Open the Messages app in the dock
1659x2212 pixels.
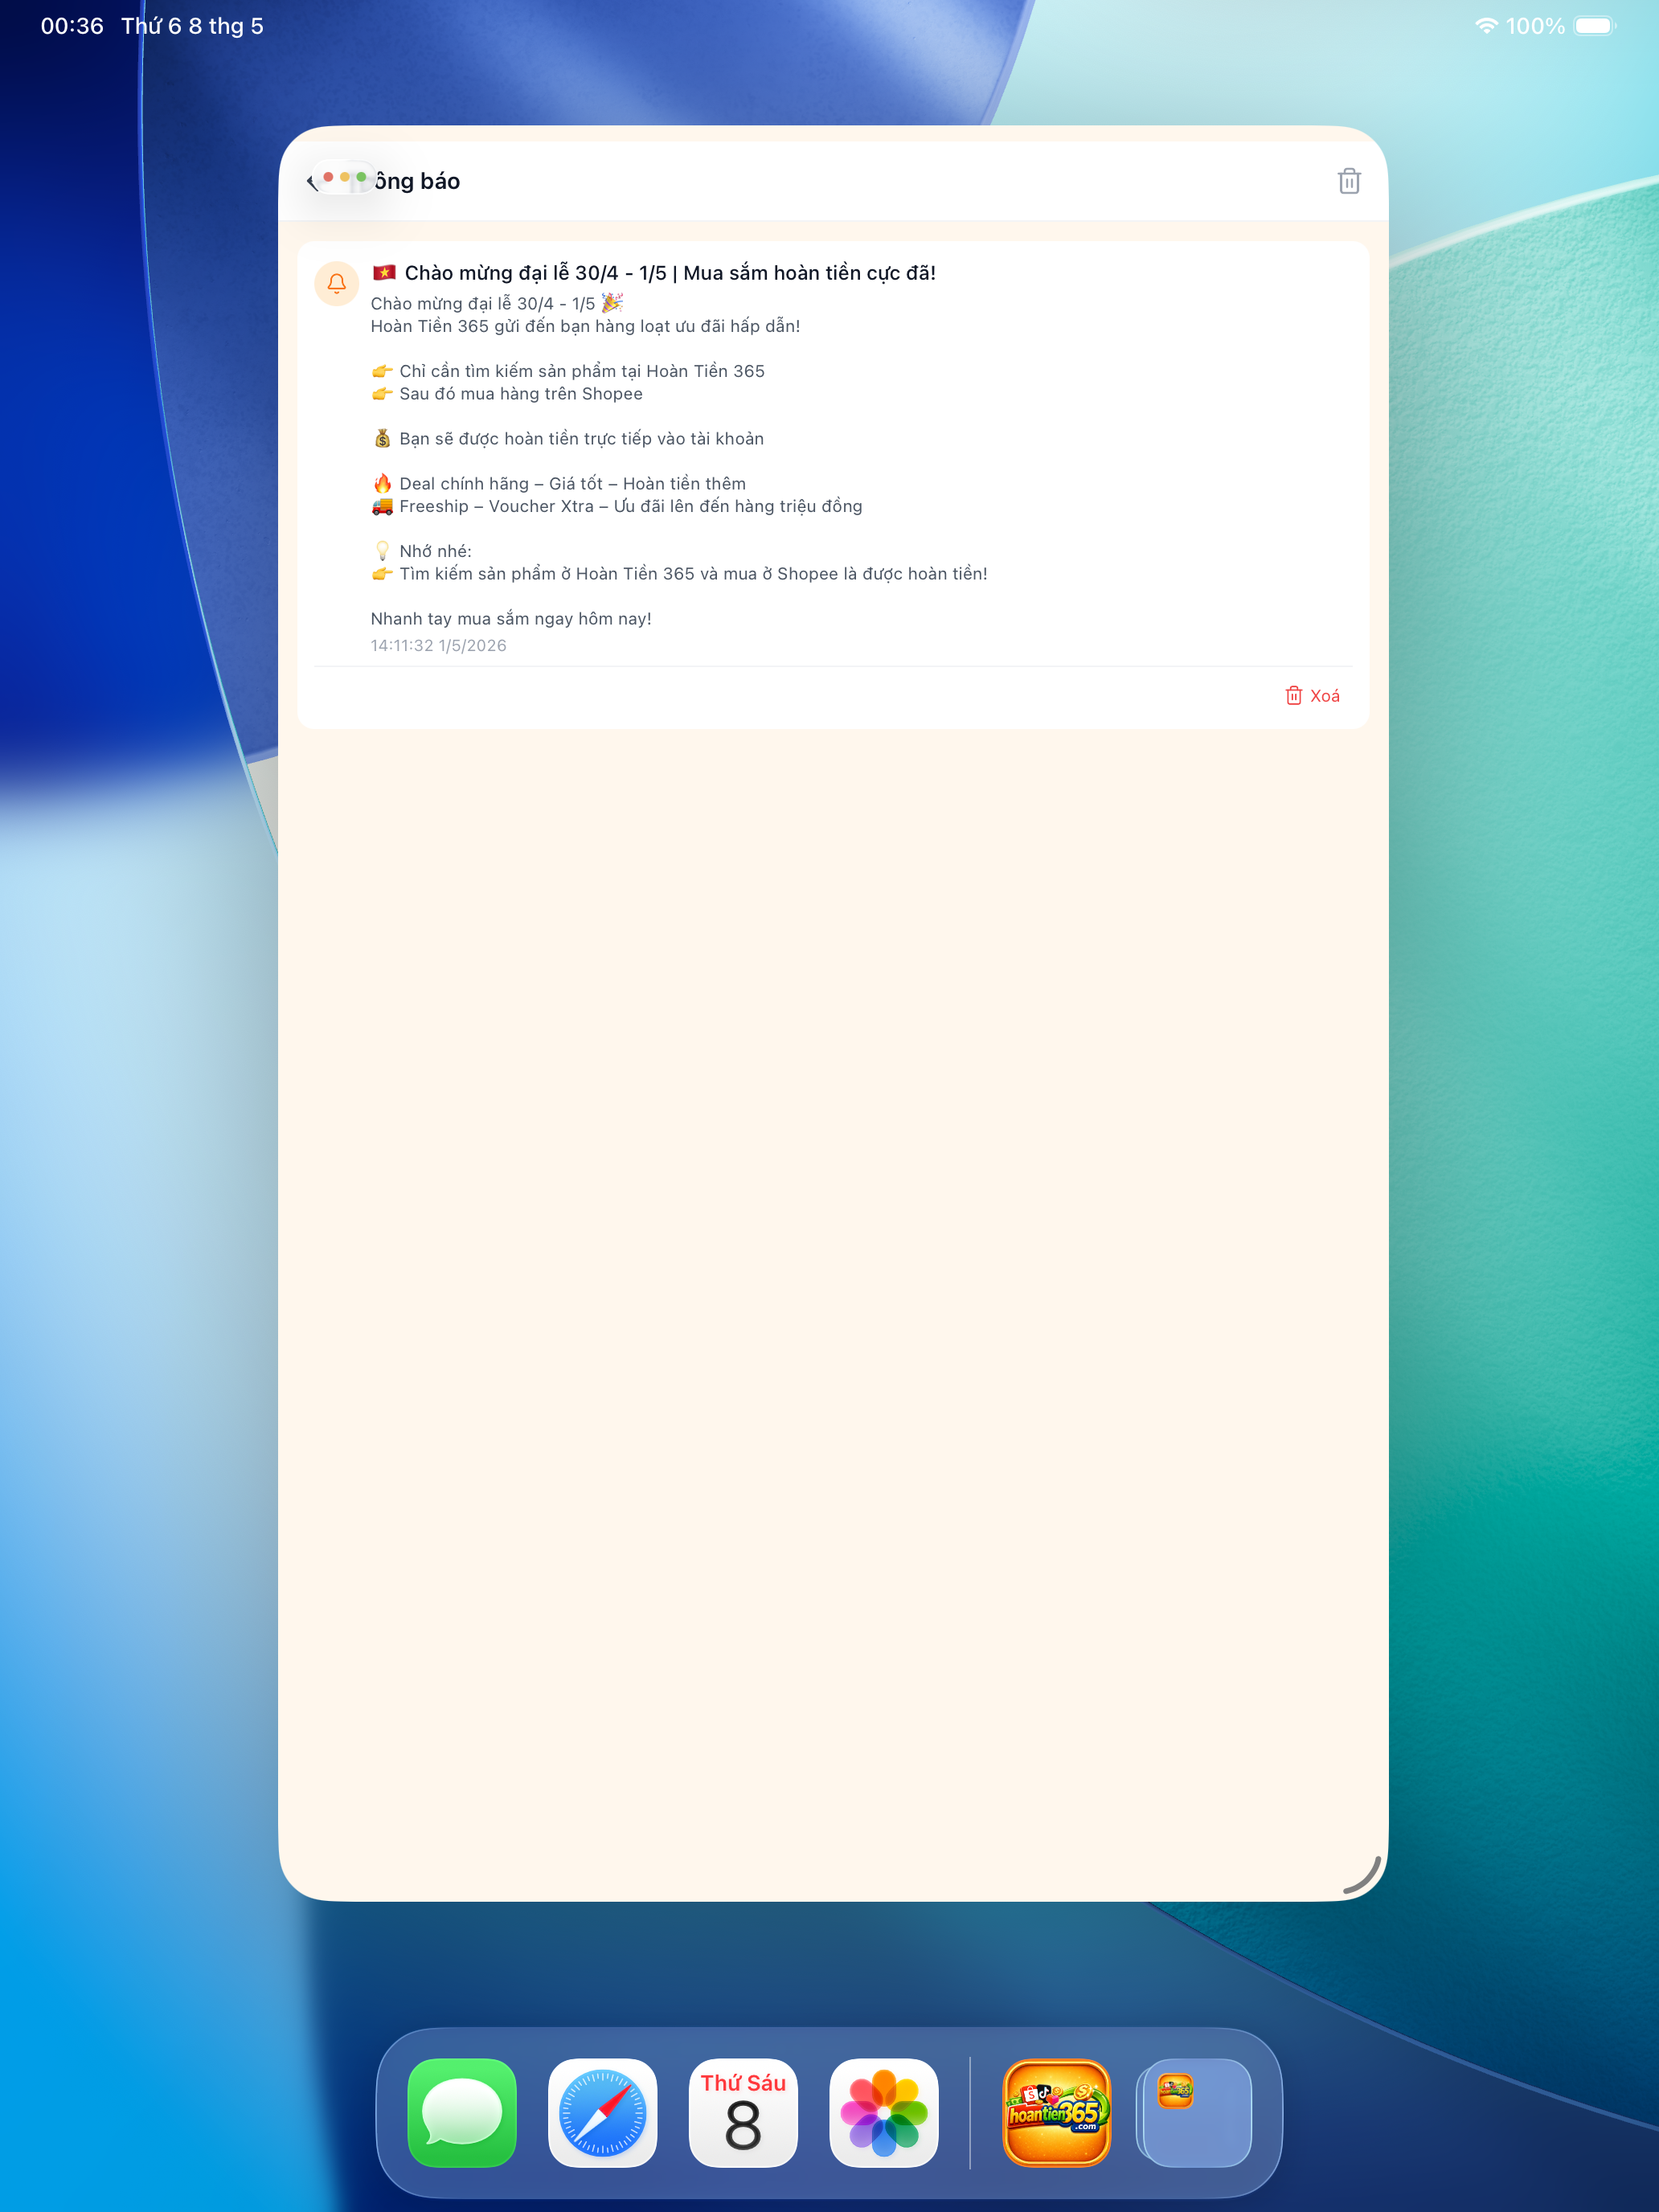coord(462,2112)
